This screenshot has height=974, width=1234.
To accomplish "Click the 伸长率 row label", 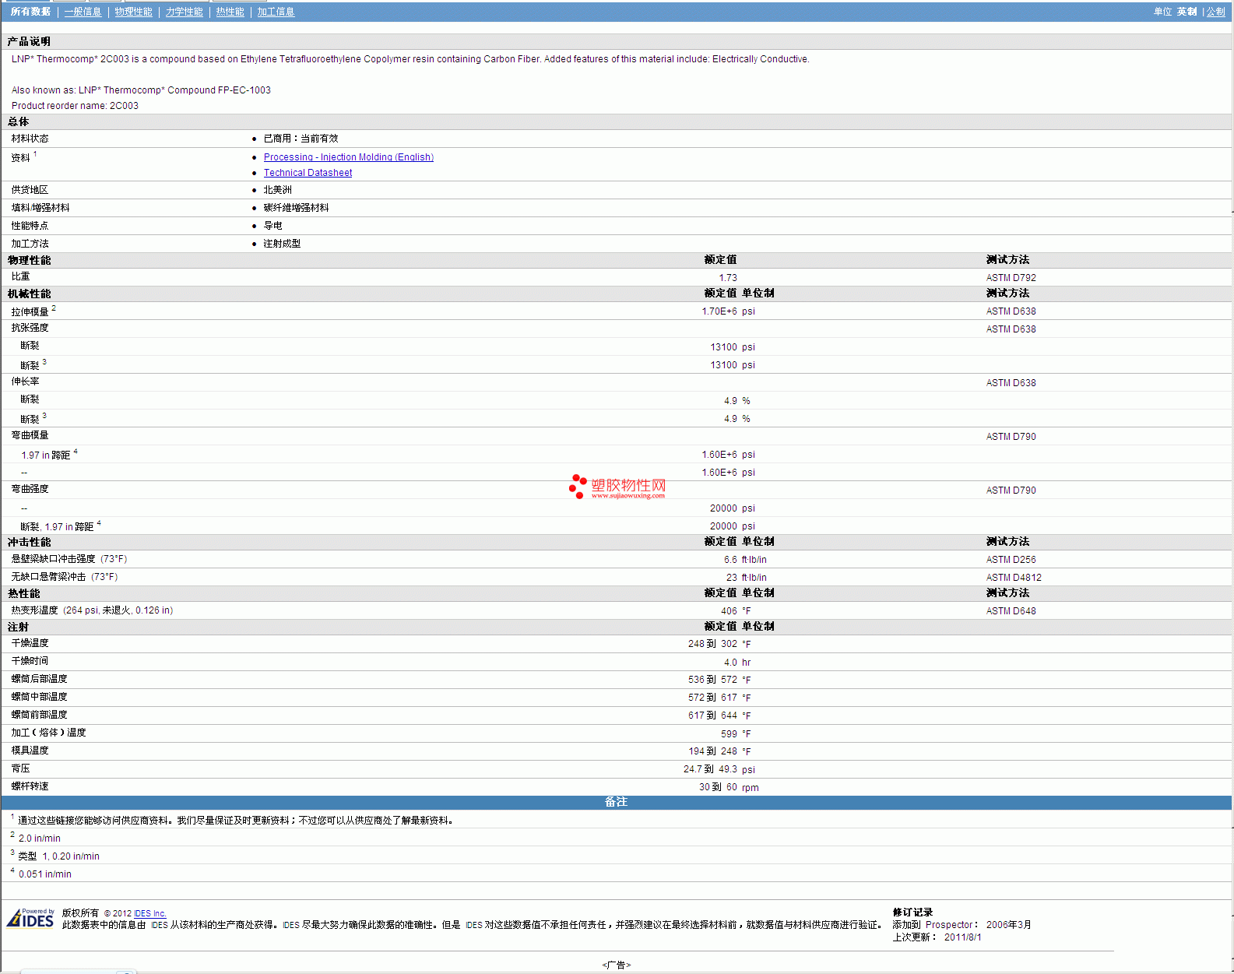I will coord(25,382).
